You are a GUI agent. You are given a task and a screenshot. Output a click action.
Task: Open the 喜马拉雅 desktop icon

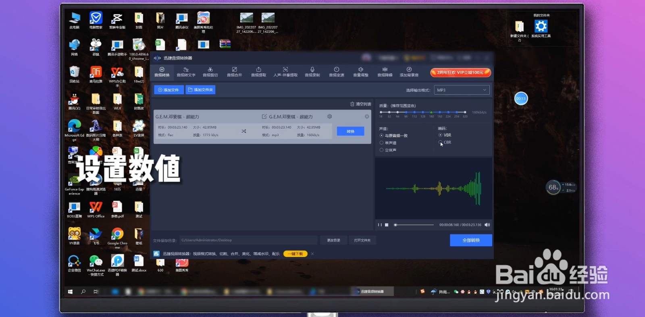[96, 75]
